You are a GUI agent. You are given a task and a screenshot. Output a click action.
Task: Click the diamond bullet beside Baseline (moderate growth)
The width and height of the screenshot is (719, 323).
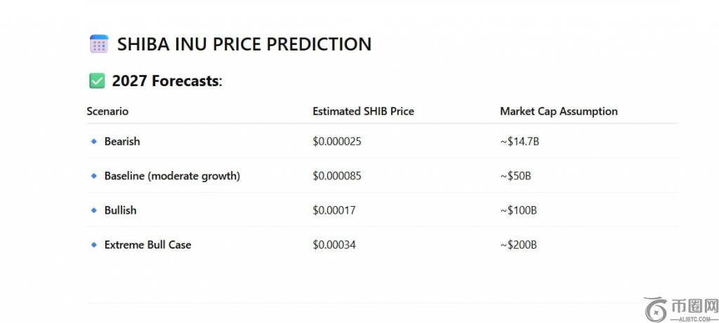click(x=93, y=176)
